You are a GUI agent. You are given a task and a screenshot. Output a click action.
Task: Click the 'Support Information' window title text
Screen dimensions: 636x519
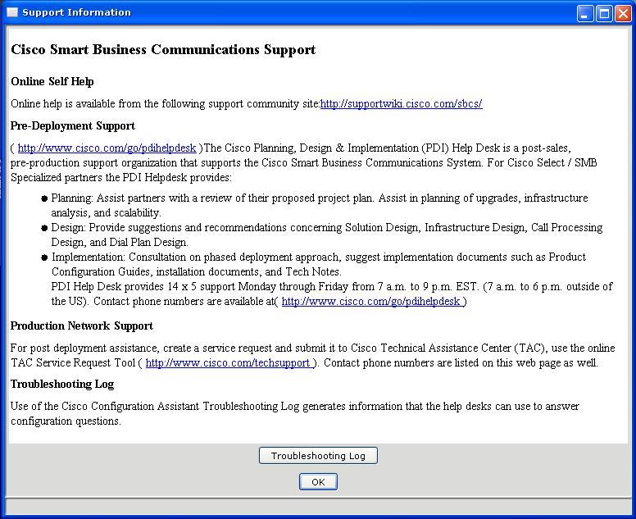77,12
